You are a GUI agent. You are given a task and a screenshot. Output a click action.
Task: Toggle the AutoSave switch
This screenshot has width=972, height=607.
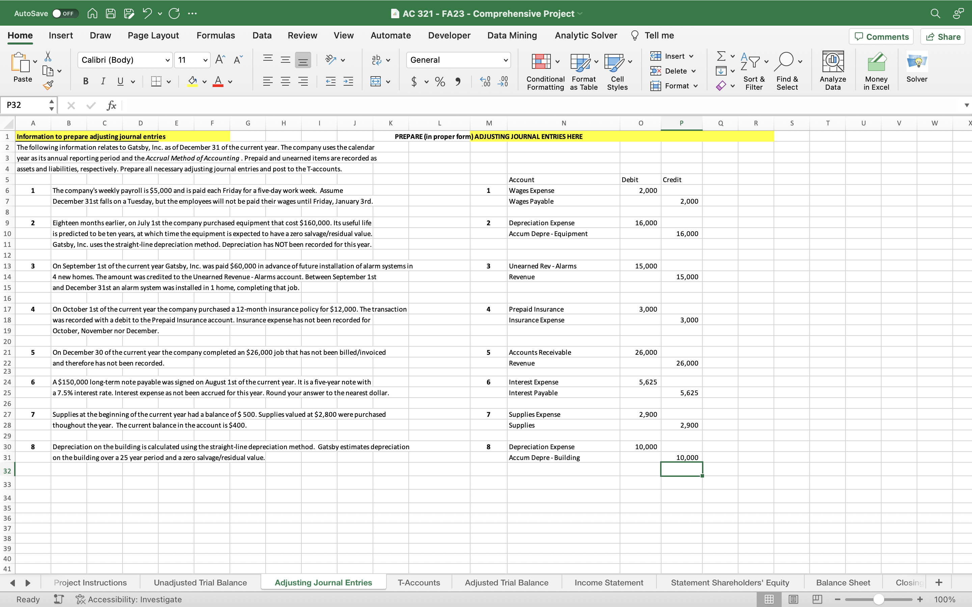pyautogui.click(x=65, y=13)
